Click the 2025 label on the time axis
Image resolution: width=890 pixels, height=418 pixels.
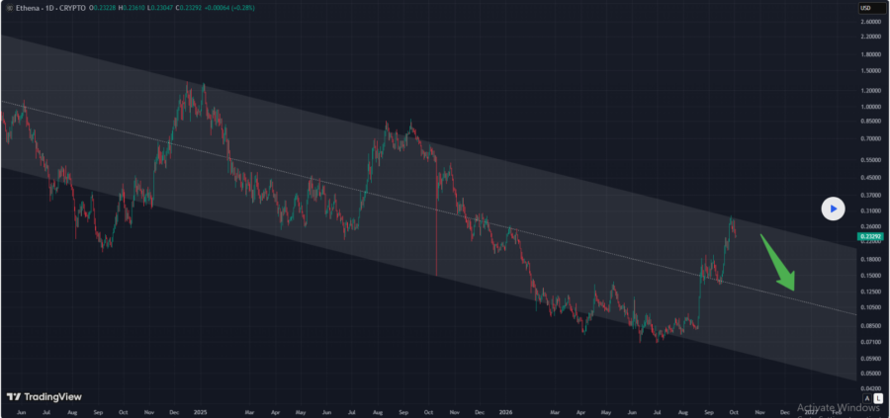199,412
